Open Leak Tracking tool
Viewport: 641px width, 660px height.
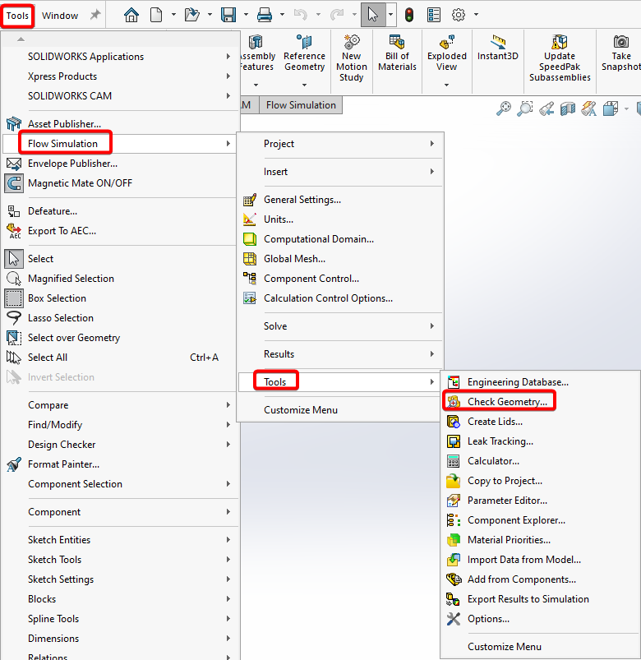point(540,441)
